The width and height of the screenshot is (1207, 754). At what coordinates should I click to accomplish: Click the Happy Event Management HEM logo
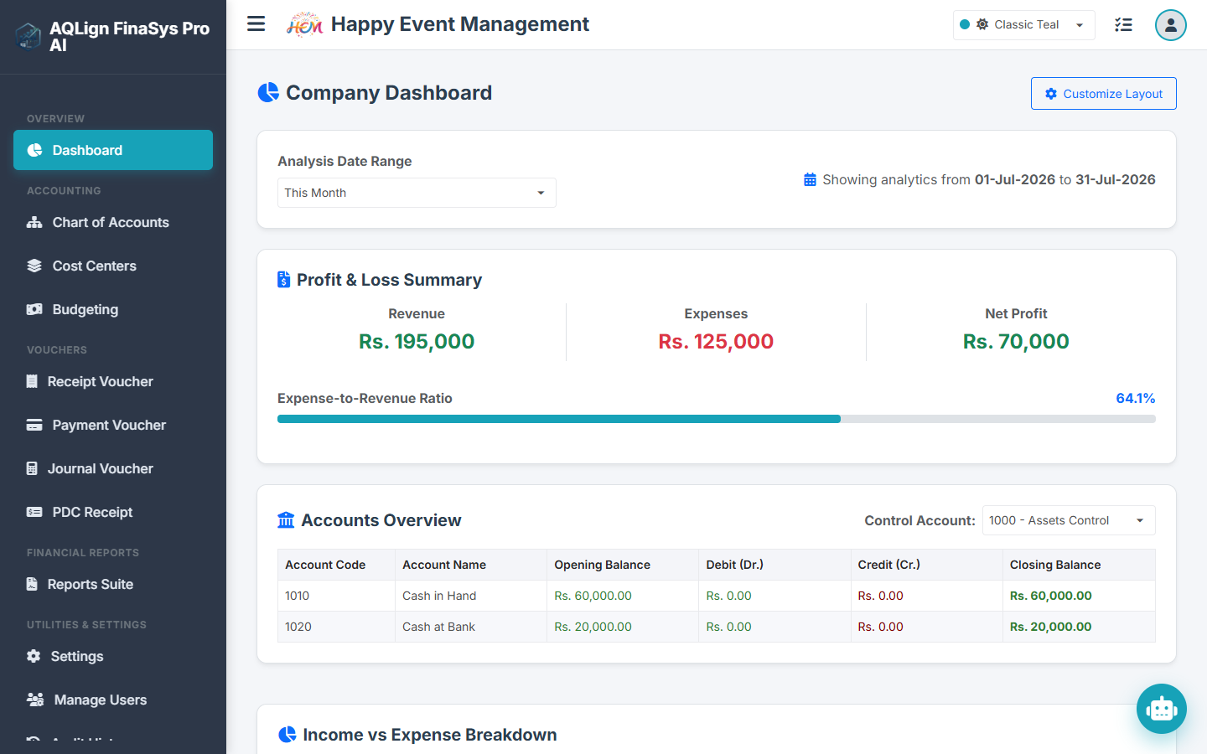click(304, 24)
